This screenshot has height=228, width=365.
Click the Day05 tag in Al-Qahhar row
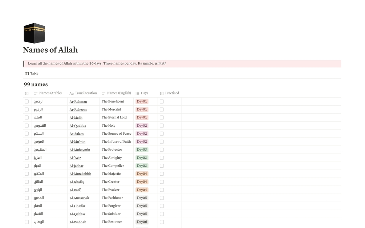tap(142, 214)
